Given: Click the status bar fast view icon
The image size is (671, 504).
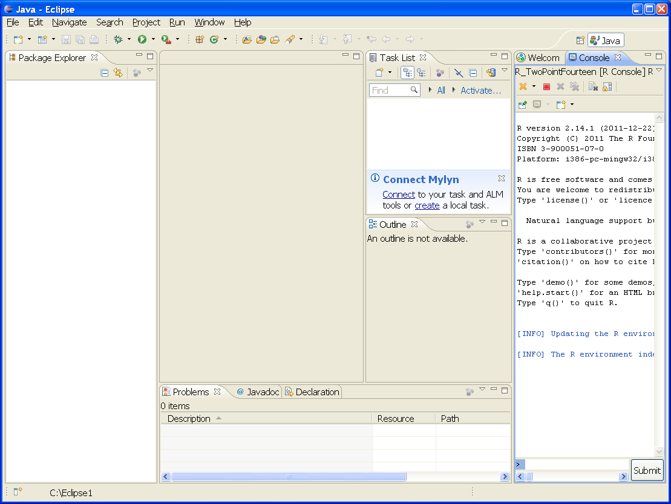Looking at the screenshot, I should pos(18,491).
